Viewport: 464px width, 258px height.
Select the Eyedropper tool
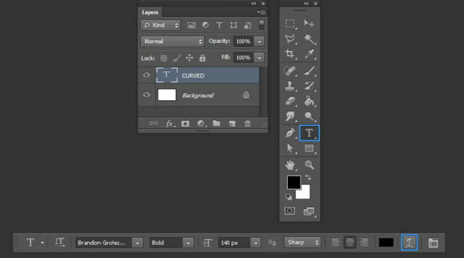[x=309, y=54]
